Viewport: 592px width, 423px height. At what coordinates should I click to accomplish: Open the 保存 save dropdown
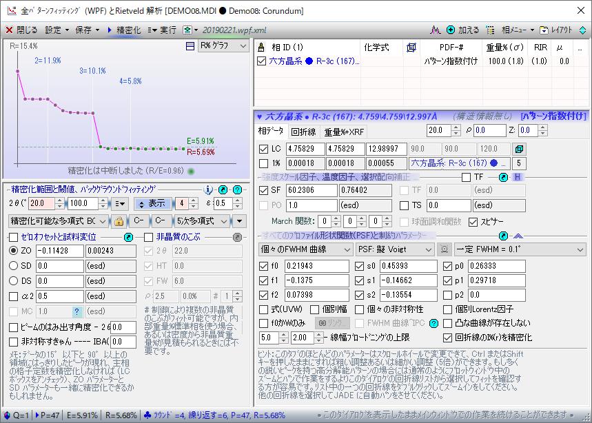[x=88, y=30]
